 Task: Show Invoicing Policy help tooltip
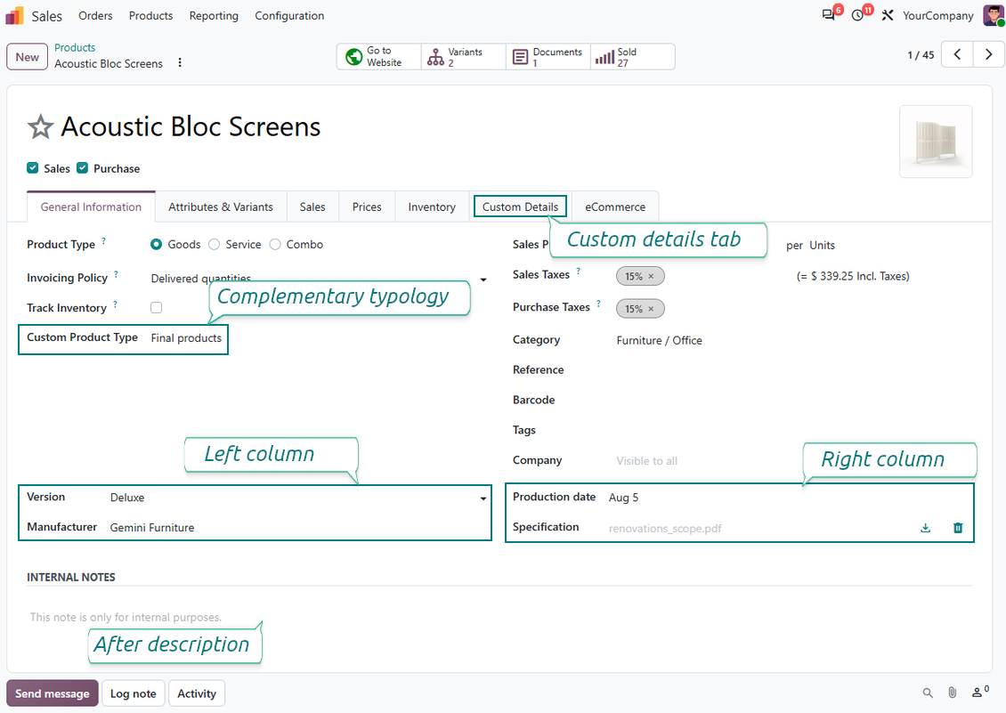tap(116, 275)
